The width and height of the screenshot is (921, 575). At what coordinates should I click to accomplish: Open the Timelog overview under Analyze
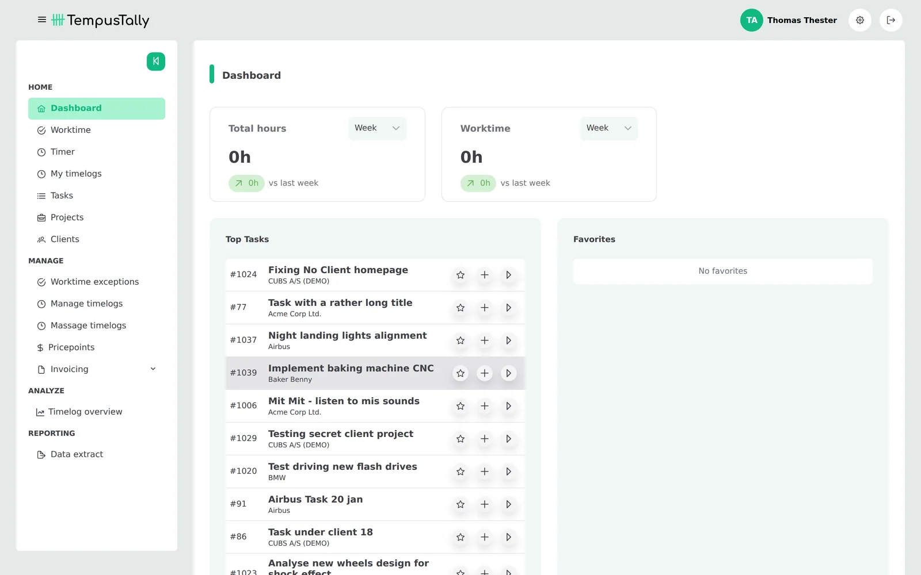97,412
